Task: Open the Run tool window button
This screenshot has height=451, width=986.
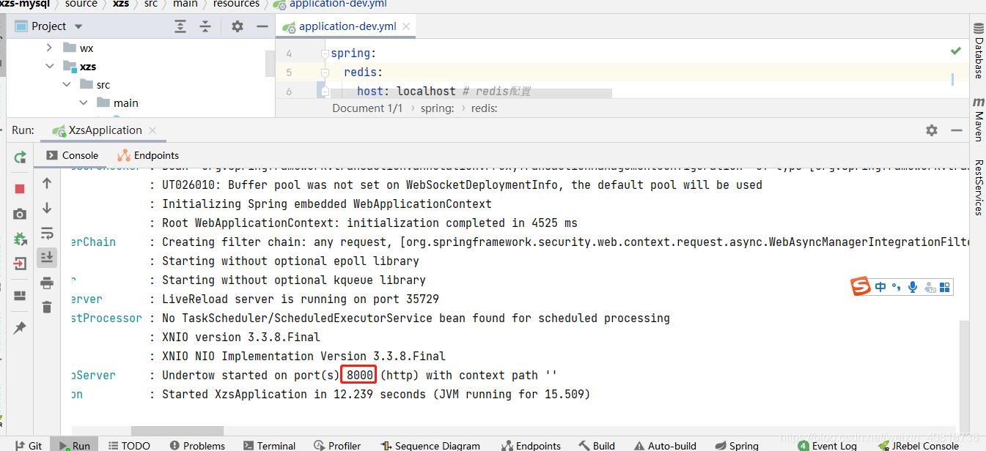Action: (74, 445)
